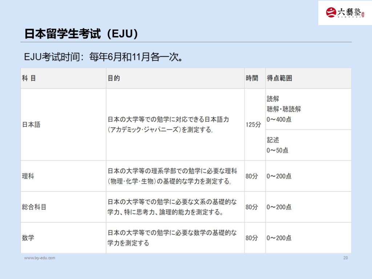Select the 総合科目 subject cell

(x=34, y=207)
